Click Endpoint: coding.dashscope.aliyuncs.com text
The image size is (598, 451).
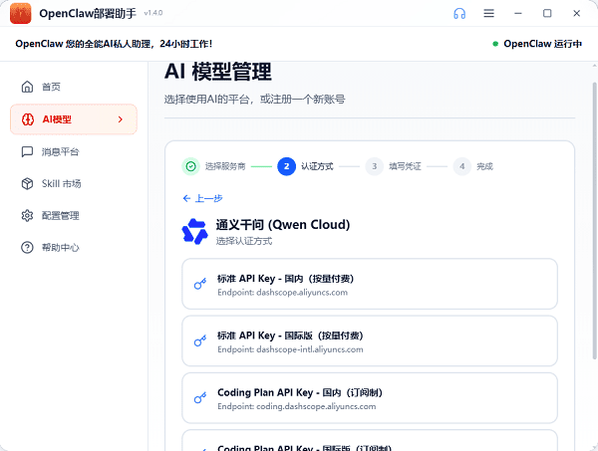tap(297, 407)
